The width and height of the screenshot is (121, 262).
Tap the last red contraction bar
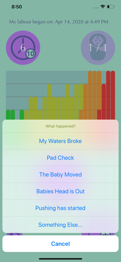[113, 95]
